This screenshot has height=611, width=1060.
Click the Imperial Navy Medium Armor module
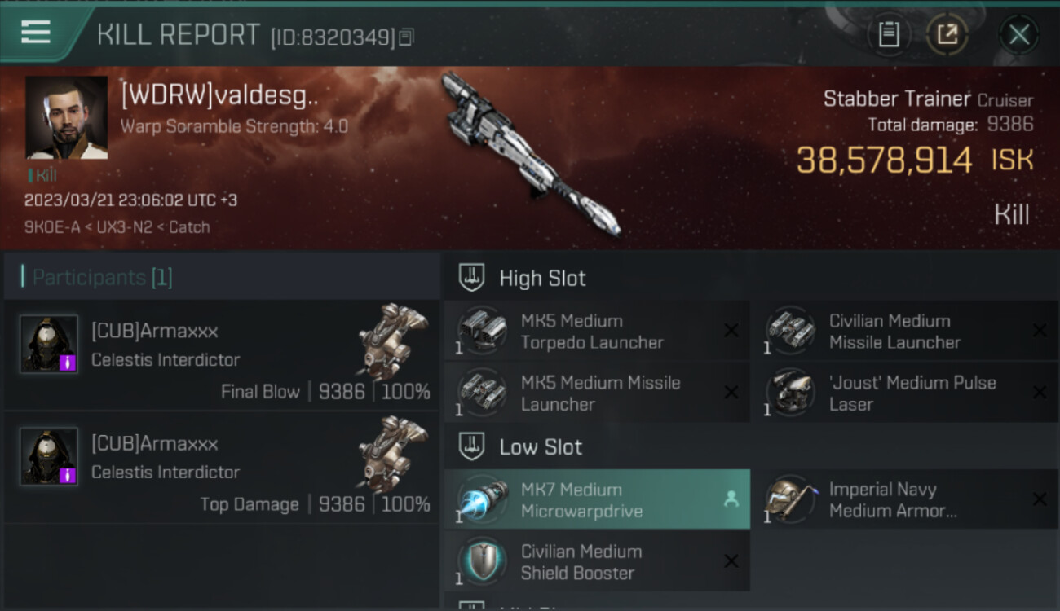905,499
